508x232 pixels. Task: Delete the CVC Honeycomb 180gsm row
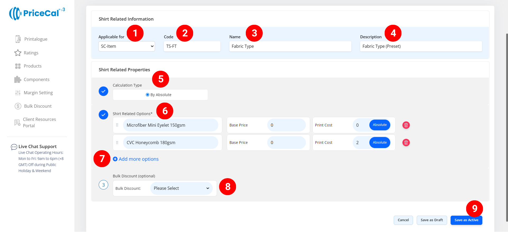(x=406, y=143)
